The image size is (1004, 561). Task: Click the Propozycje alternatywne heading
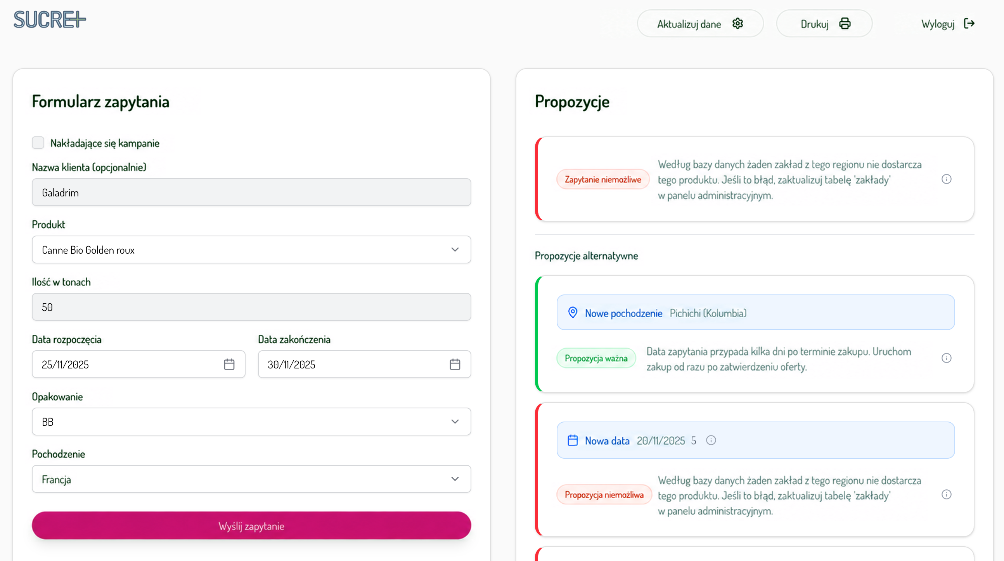(x=586, y=256)
